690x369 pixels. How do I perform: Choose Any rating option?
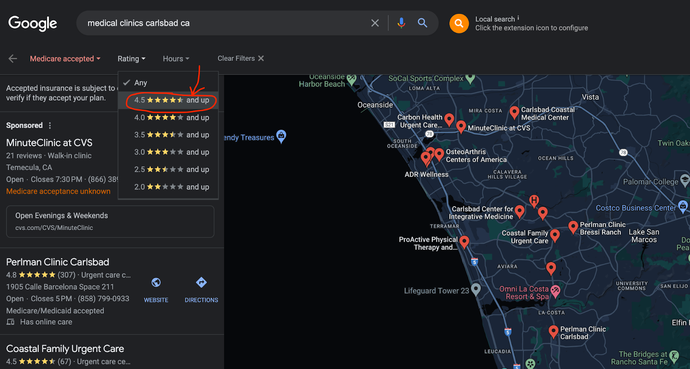point(168,82)
